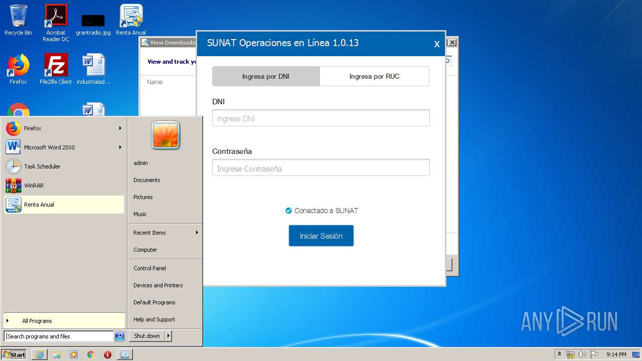Switch to Ingresa por RUC tab
642x361 pixels.
374,76
